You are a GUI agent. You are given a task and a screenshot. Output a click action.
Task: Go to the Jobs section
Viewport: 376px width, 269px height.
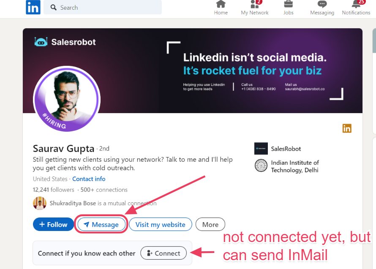(x=288, y=8)
